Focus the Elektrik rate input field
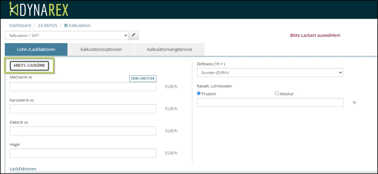 (x=83, y=131)
